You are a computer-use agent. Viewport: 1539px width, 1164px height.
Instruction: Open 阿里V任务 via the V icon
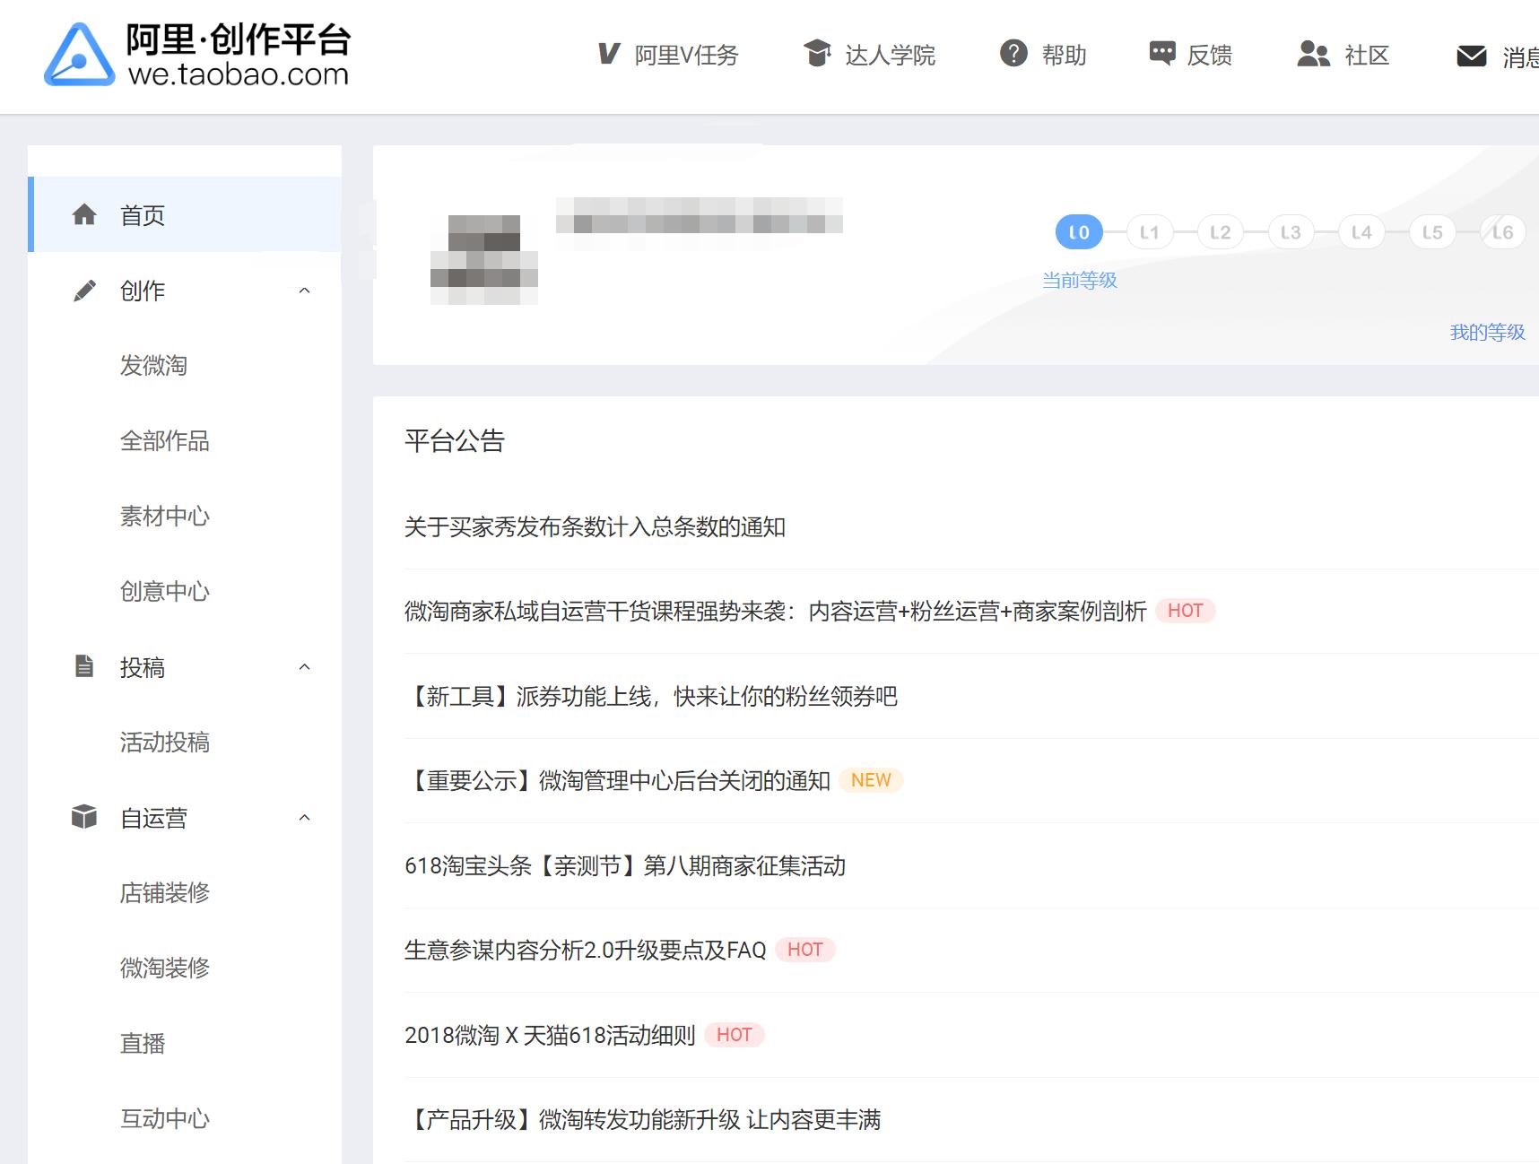tap(608, 55)
